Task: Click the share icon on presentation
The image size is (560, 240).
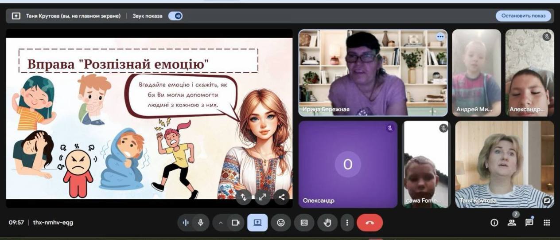Action: [282, 197]
